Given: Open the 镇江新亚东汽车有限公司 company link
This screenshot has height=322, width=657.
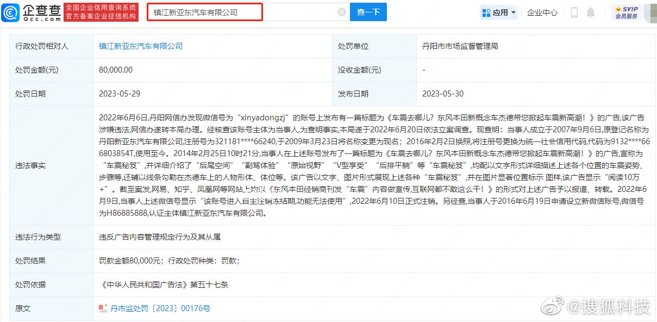Looking at the screenshot, I should point(141,47).
